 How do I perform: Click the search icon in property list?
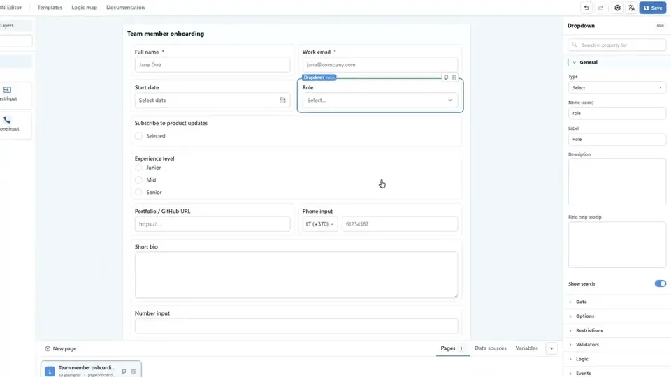[x=575, y=45]
